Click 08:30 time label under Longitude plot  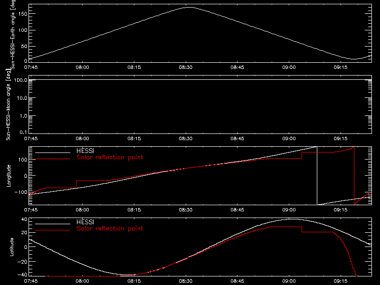186,209
